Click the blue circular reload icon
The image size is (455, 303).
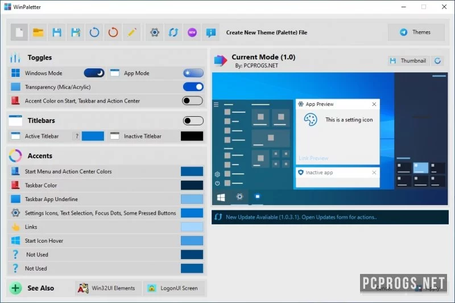pos(94,32)
